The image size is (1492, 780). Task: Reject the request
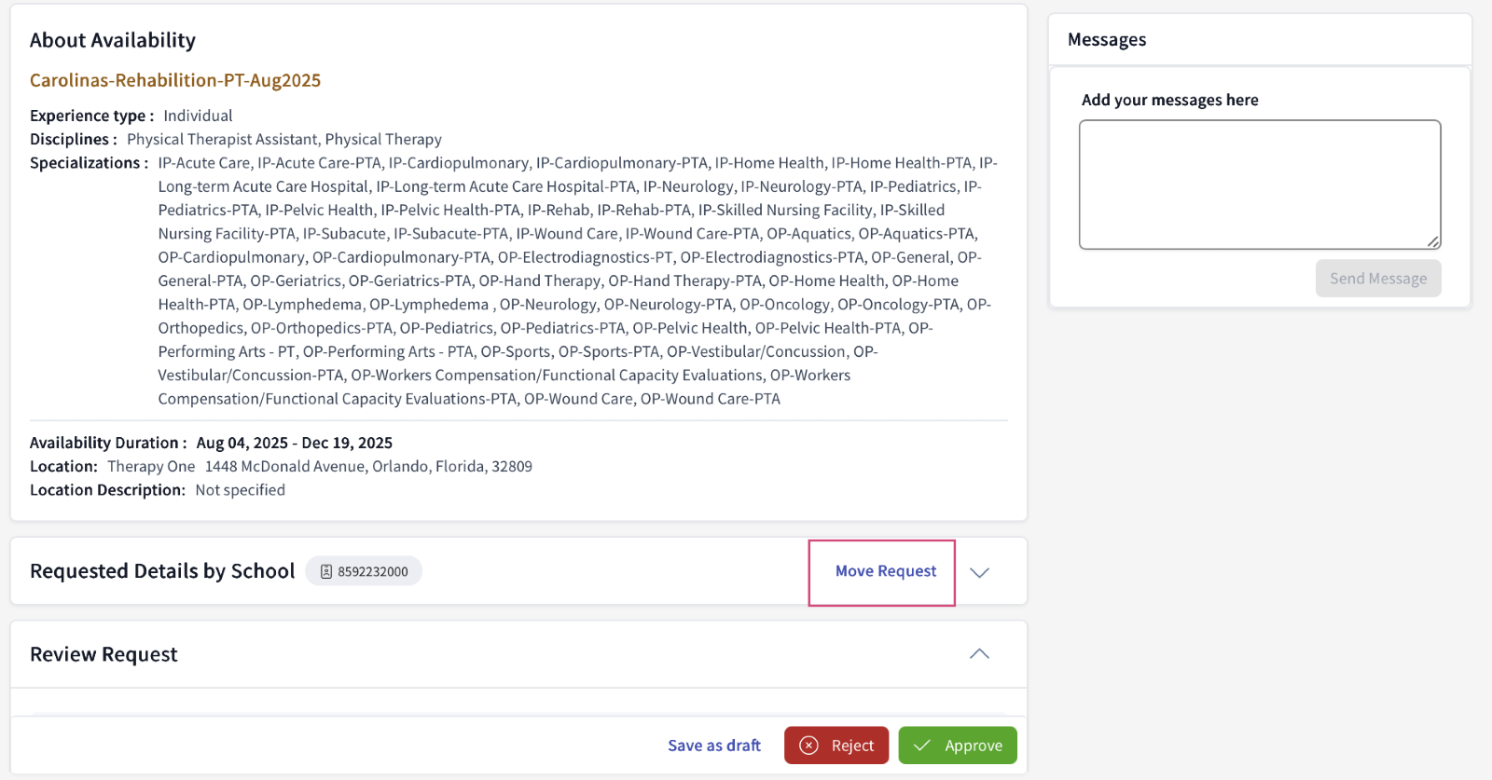[836, 746]
